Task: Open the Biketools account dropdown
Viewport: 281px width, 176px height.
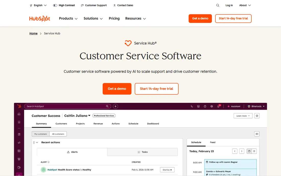Action: click(256, 106)
